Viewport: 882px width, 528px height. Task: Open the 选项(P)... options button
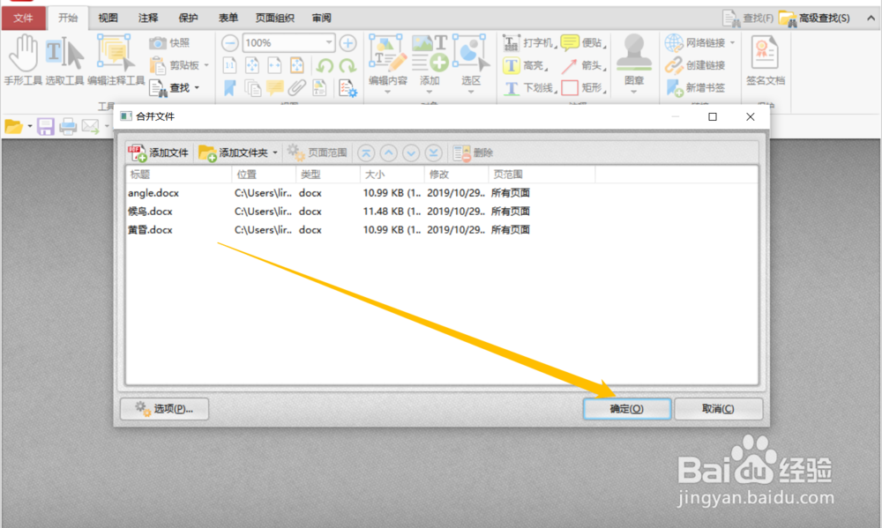click(x=164, y=409)
